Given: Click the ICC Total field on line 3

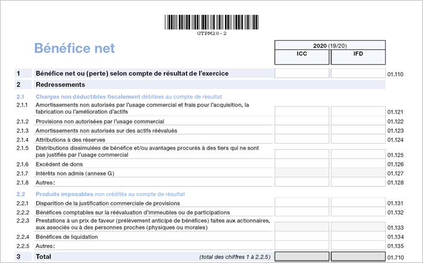Looking at the screenshot, I should pyautogui.click(x=302, y=256).
